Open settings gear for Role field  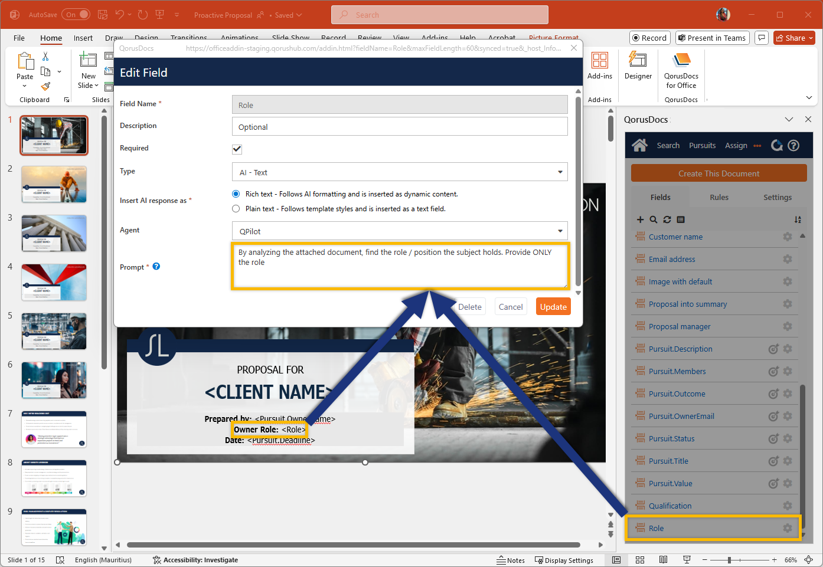tap(787, 528)
